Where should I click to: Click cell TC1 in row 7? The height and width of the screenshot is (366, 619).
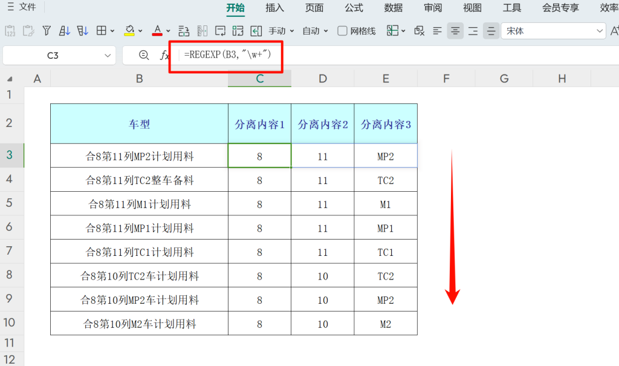(x=386, y=252)
